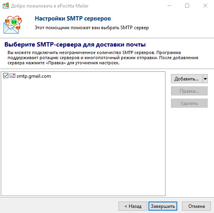214x213 pixels.
Task: Select the smtp.gmail.com server entry
Action: (x=34, y=76)
